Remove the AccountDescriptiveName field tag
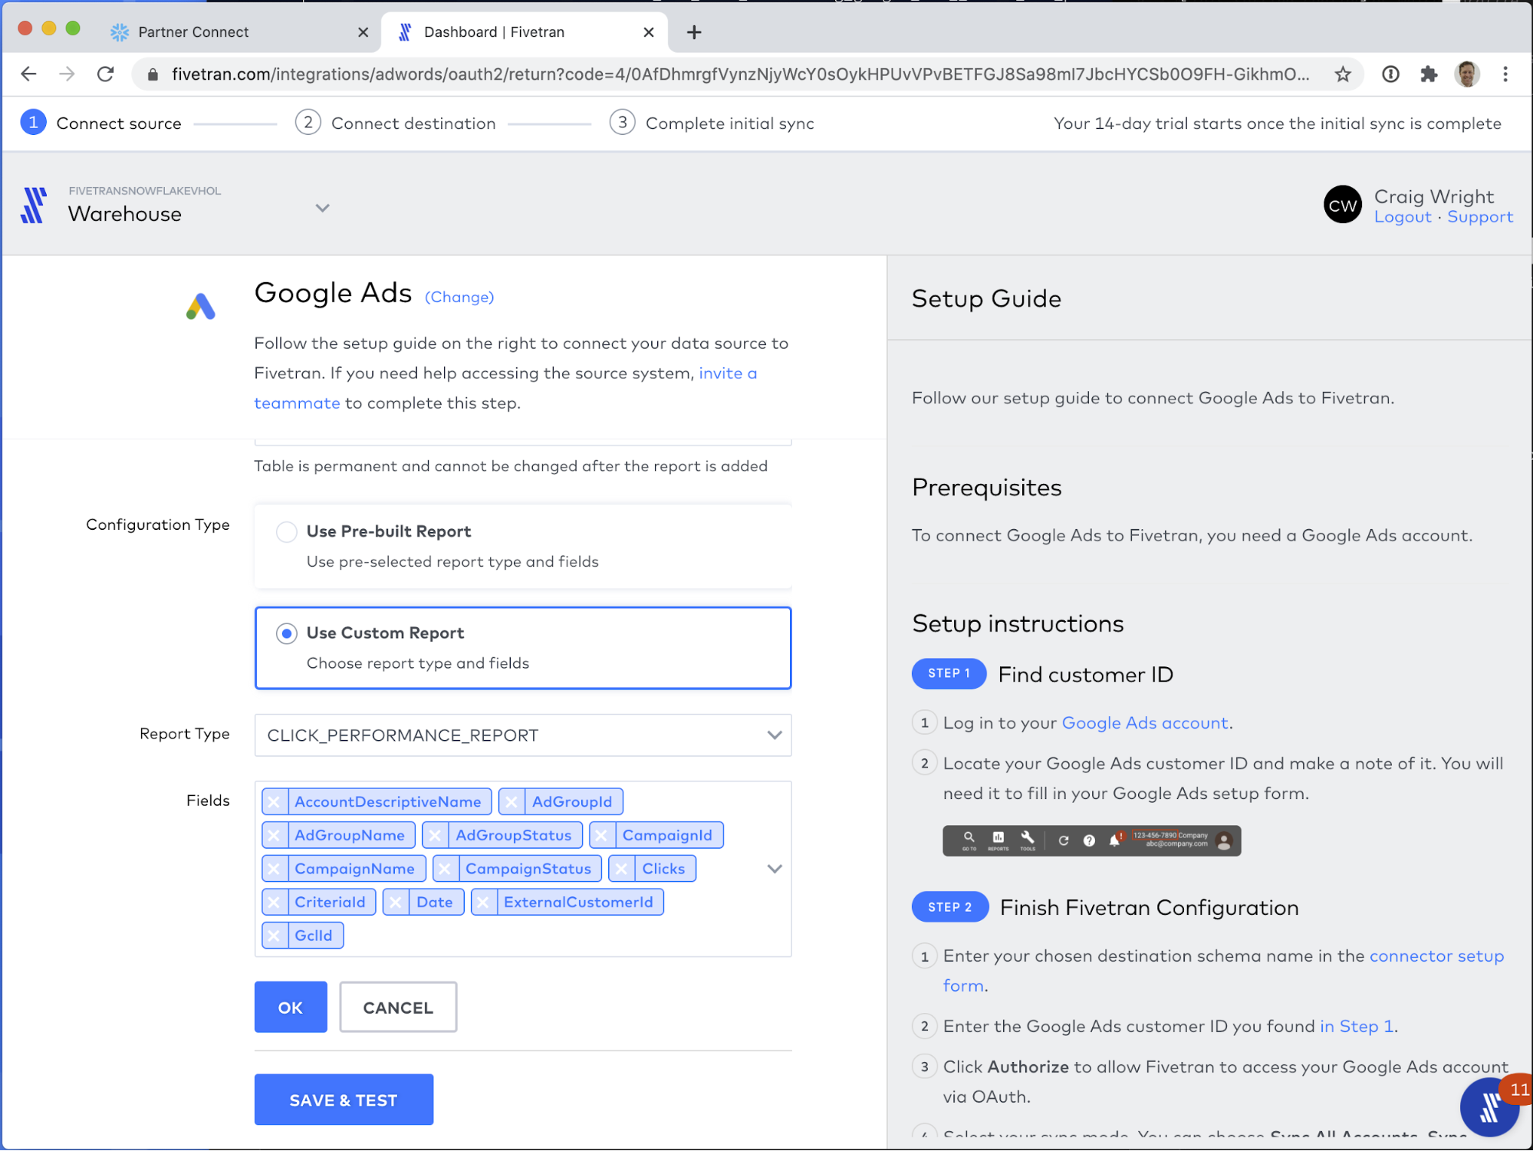This screenshot has height=1151, width=1533. pos(274,801)
